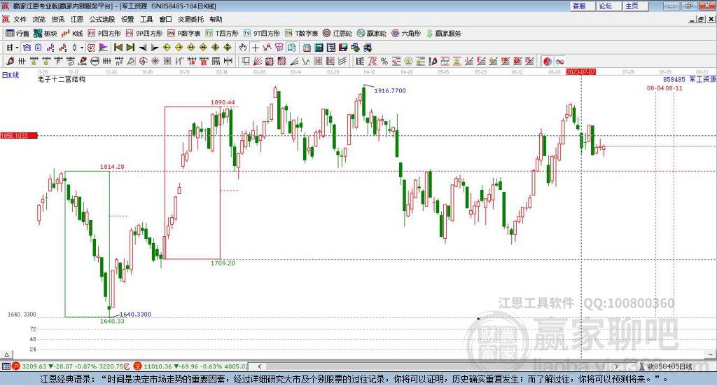Step chart left with black left arrow
This screenshot has height=386, width=717.
click(x=143, y=48)
